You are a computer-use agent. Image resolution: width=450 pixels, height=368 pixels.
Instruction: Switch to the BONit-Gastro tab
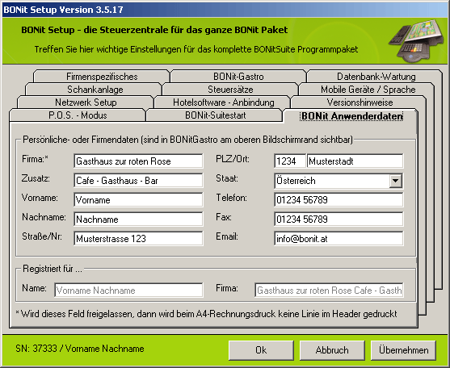click(238, 76)
